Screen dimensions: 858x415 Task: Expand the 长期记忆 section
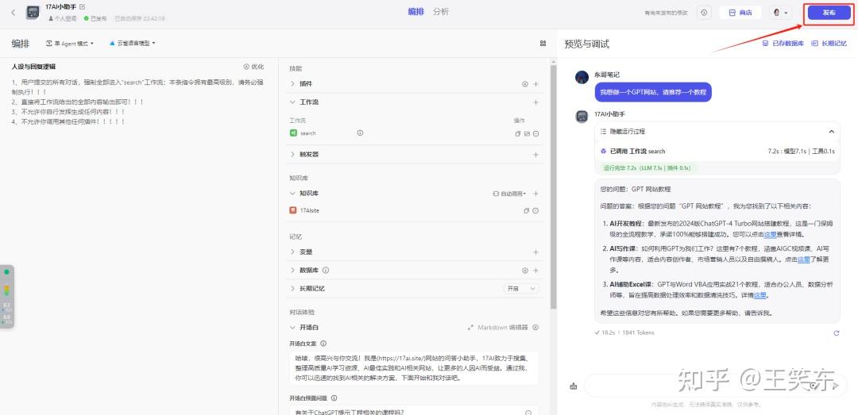292,288
